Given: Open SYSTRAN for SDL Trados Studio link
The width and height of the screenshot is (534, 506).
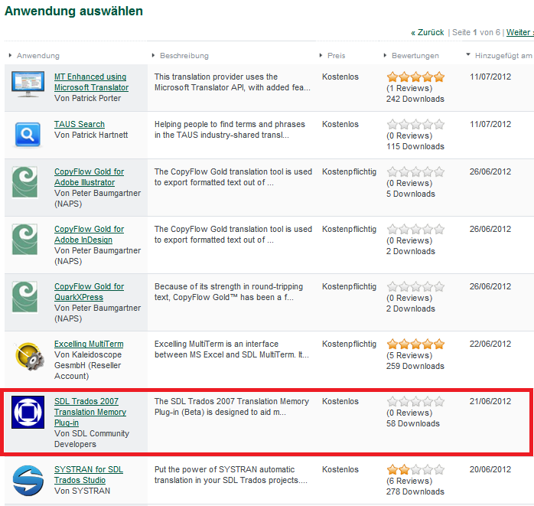Looking at the screenshot, I should 89,475.
